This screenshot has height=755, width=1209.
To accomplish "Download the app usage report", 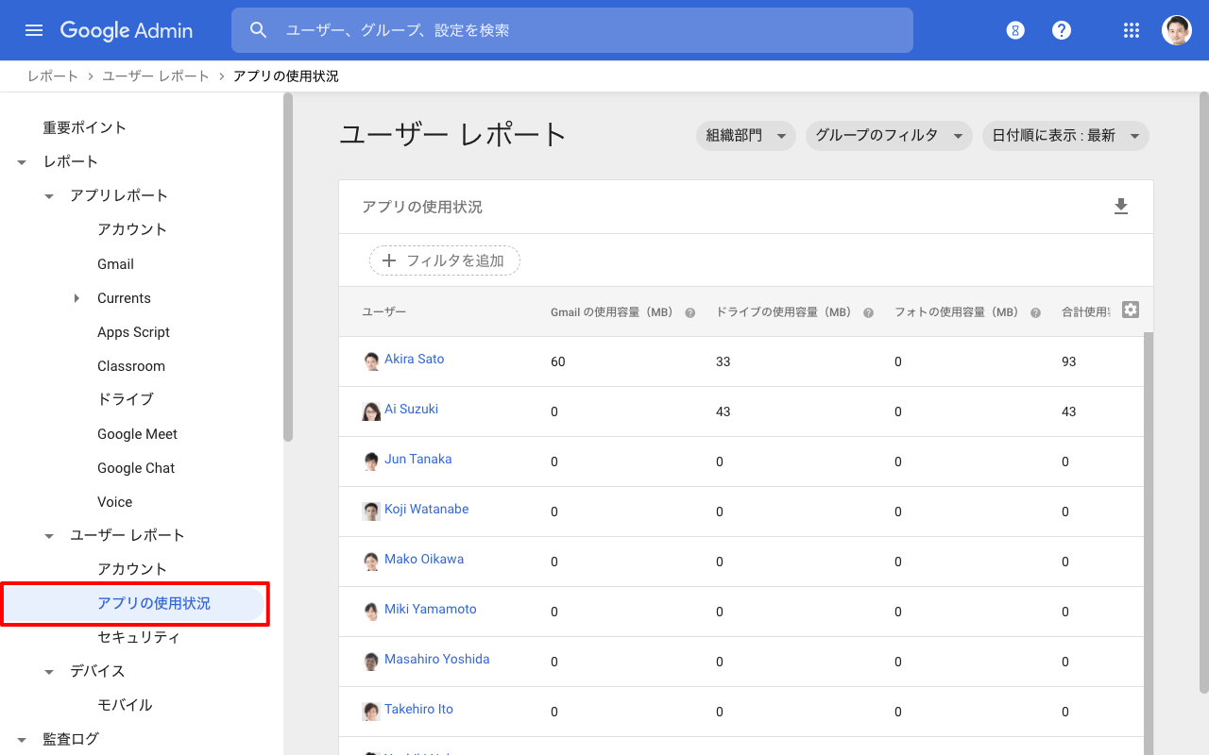I will 1121,207.
